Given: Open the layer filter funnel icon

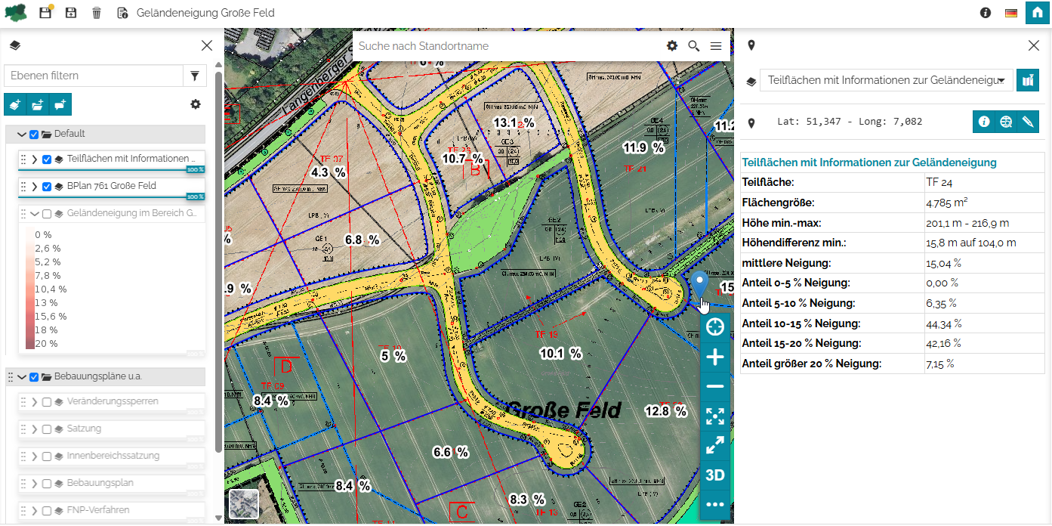Looking at the screenshot, I should [195, 76].
